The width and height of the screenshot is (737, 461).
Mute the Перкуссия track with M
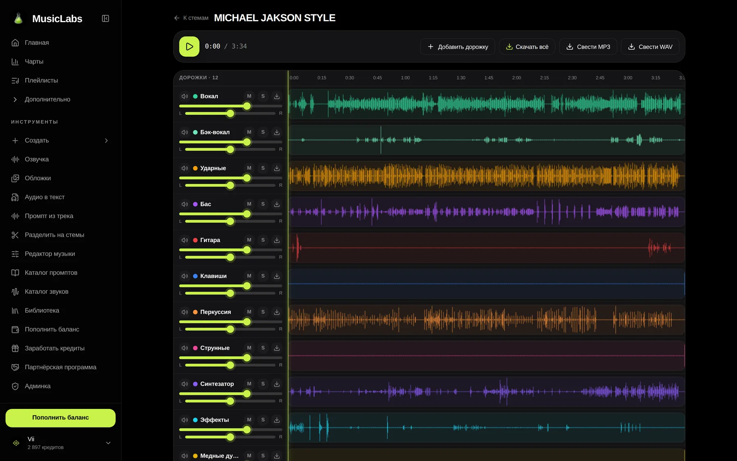coord(249,312)
